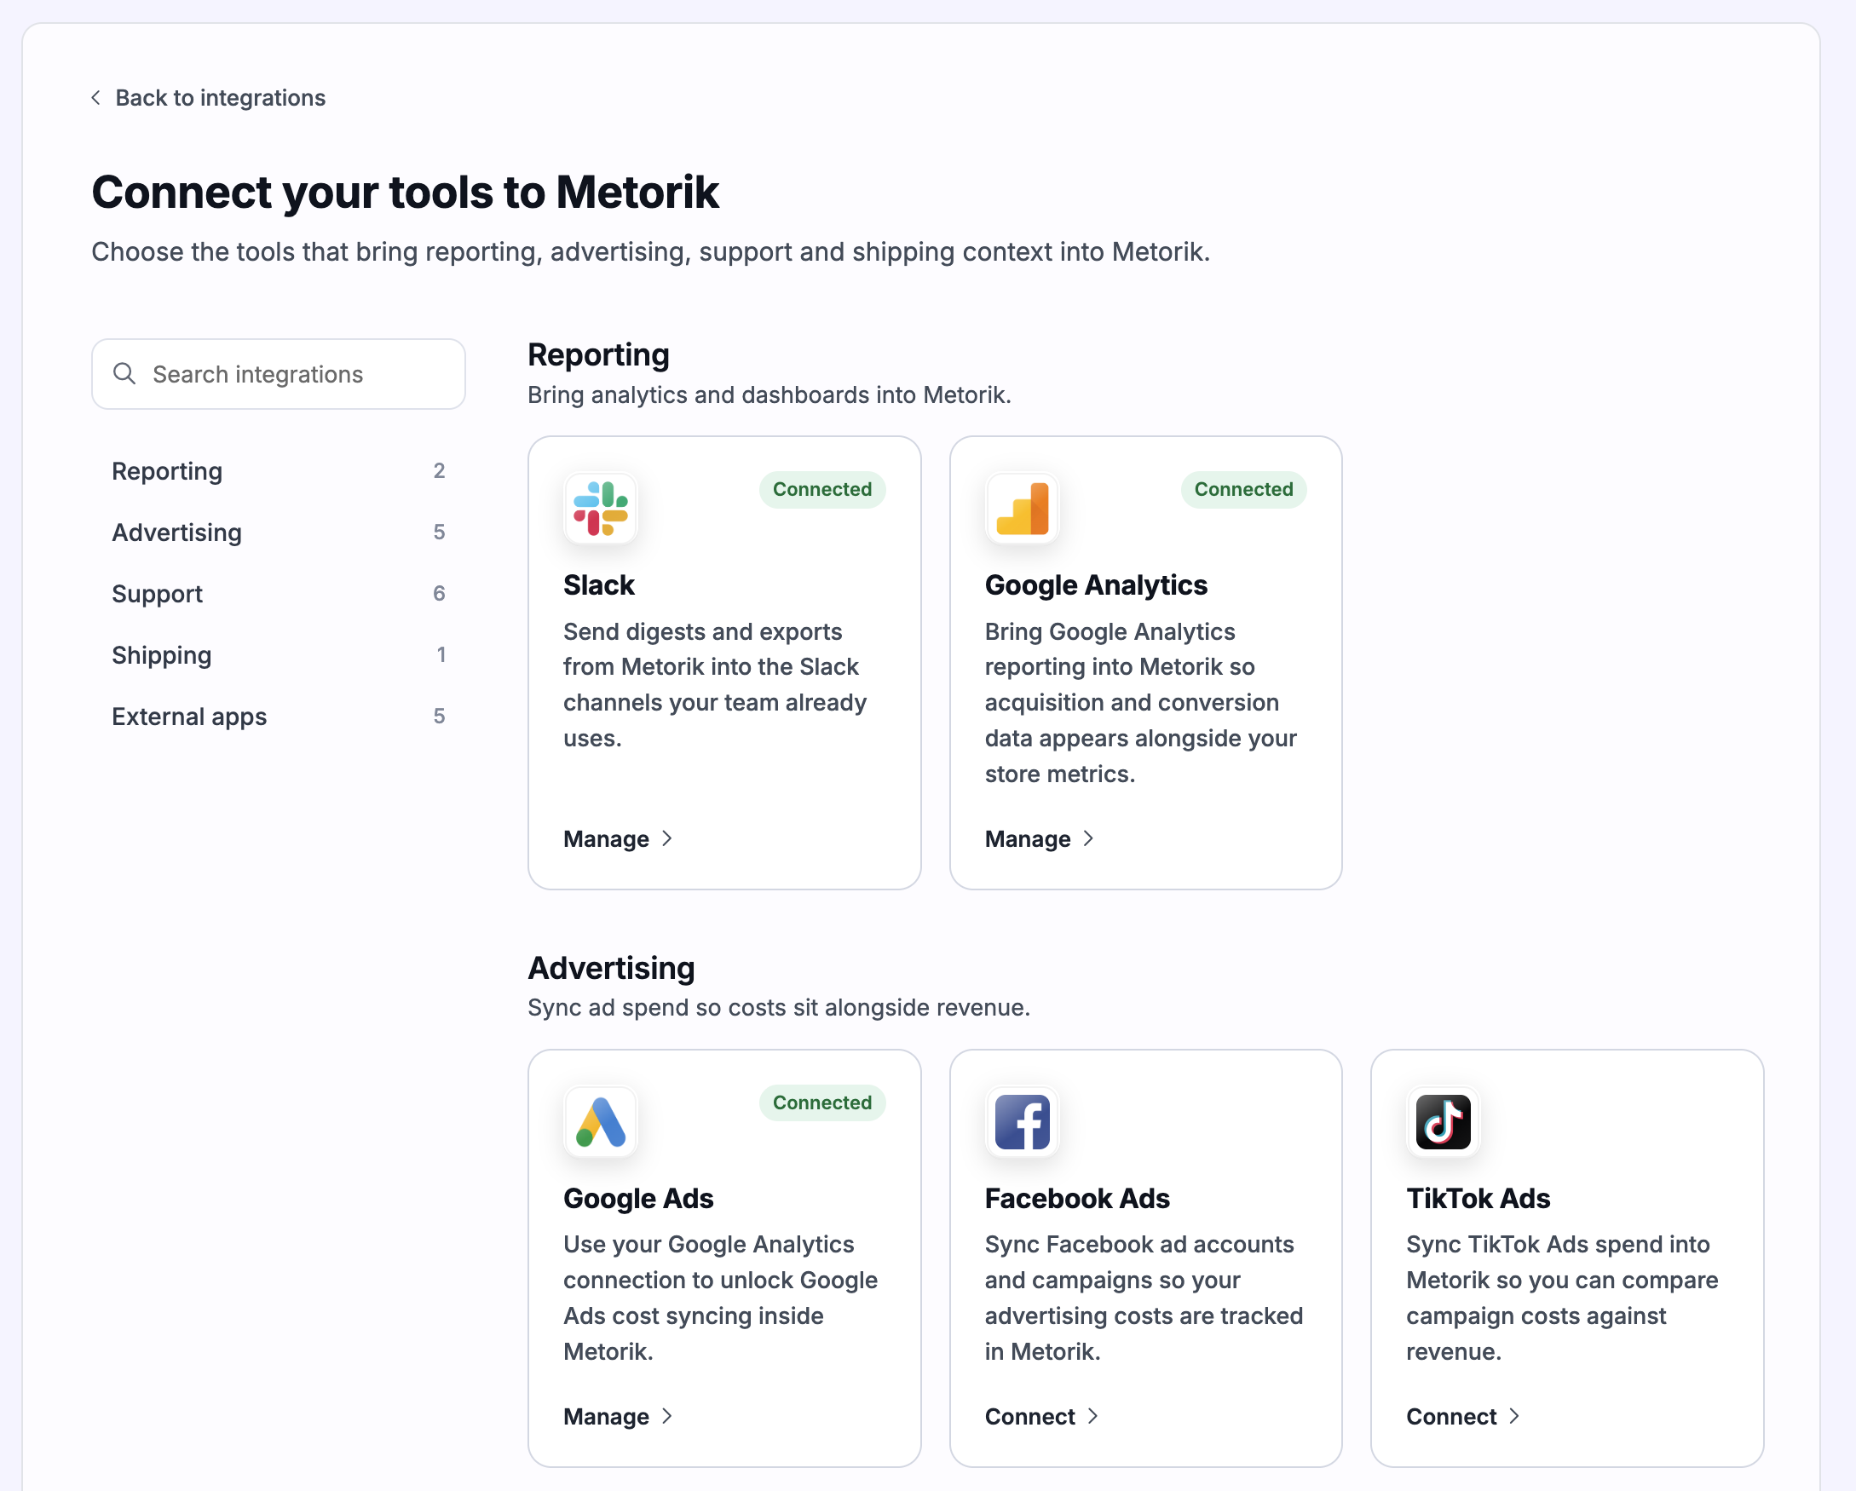Click "Bring analytics and dashboards into Metorik."
The image size is (1856, 1491).
pyautogui.click(x=769, y=395)
